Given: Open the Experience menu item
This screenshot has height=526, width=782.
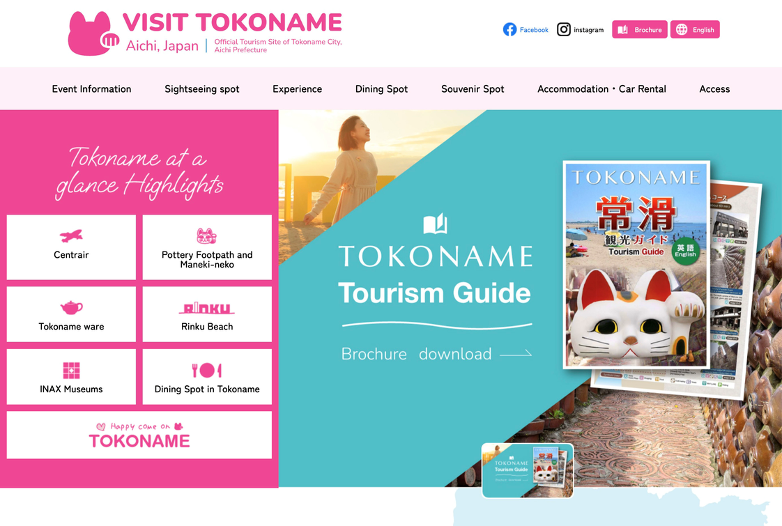Looking at the screenshot, I should coord(297,88).
